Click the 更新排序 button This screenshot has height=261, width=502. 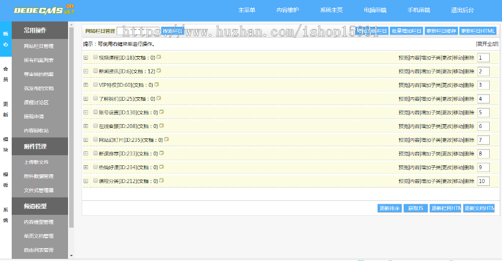pyautogui.click(x=389, y=208)
